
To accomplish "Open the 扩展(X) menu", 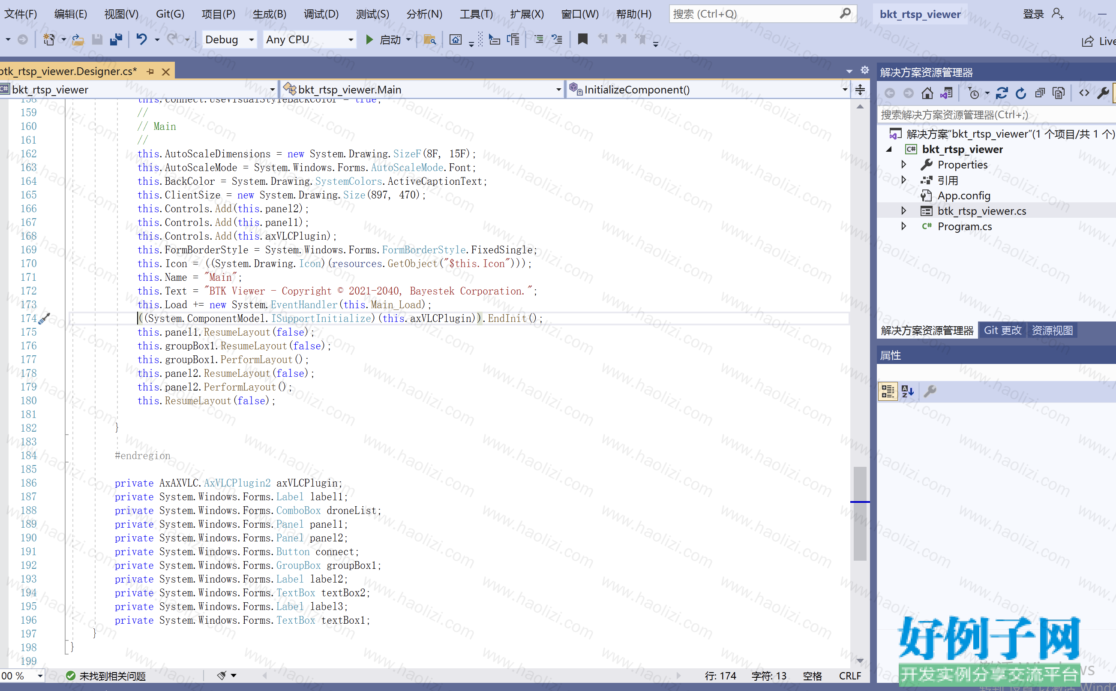I will [527, 14].
